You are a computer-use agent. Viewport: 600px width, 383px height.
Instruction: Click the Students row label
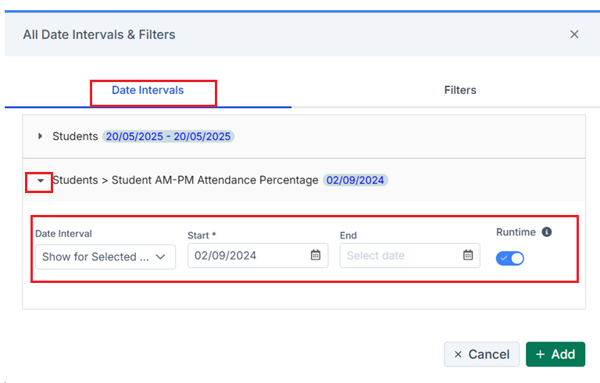coord(75,136)
